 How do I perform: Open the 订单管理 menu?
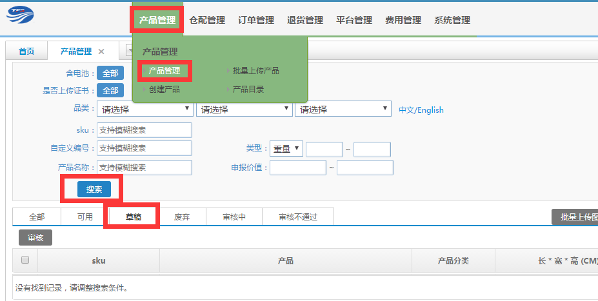pos(256,20)
